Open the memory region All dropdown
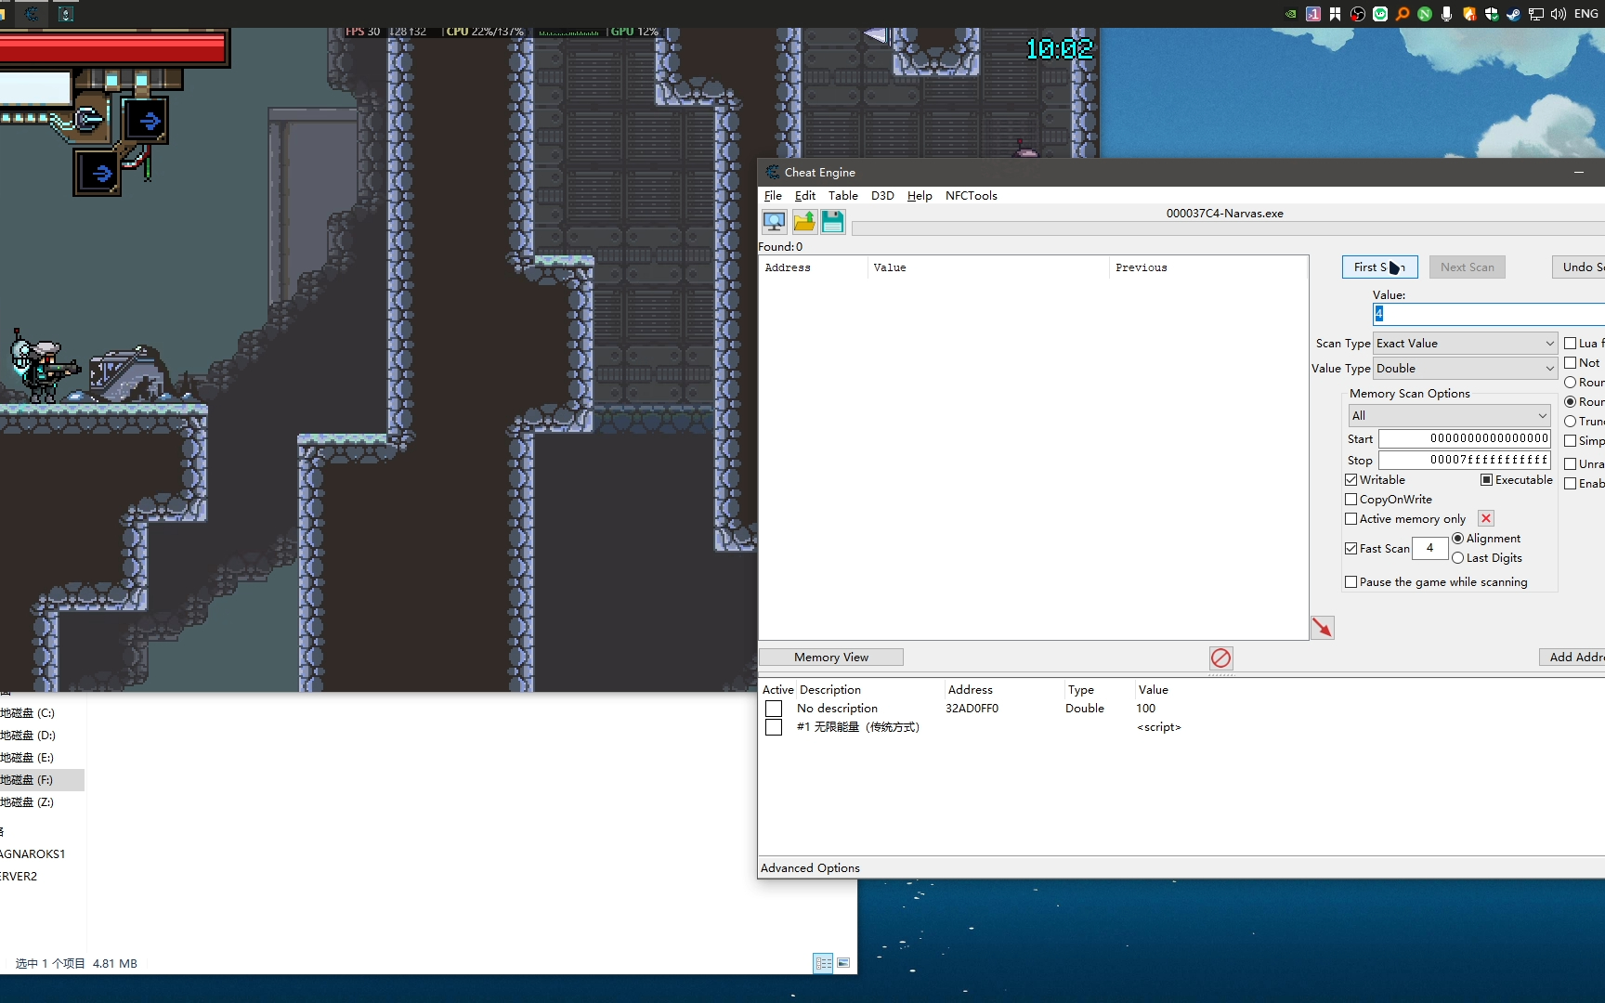 1449,416
